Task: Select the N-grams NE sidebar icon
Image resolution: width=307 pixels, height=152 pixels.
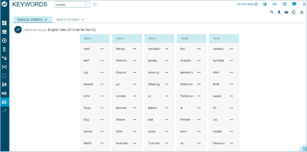Action: pyautogui.click(x=4, y=93)
